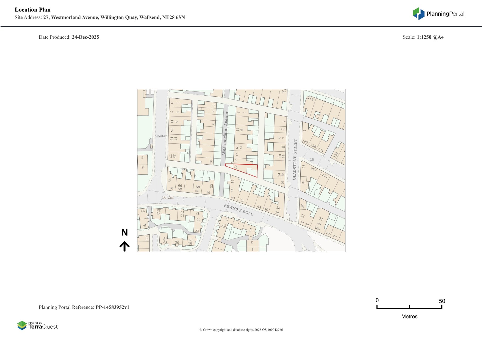Click the TerraQuest layered logo icon
This screenshot has height=341, width=482.
tap(22, 325)
